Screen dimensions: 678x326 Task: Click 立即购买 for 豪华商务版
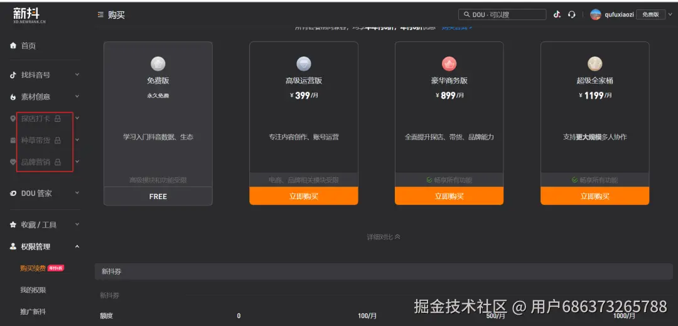pos(449,196)
